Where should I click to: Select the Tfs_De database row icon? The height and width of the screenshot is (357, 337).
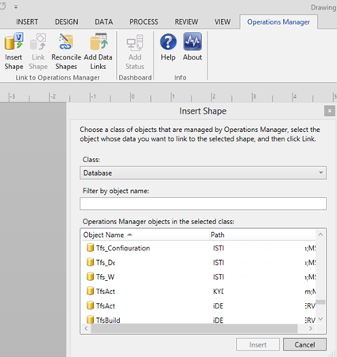(90, 262)
